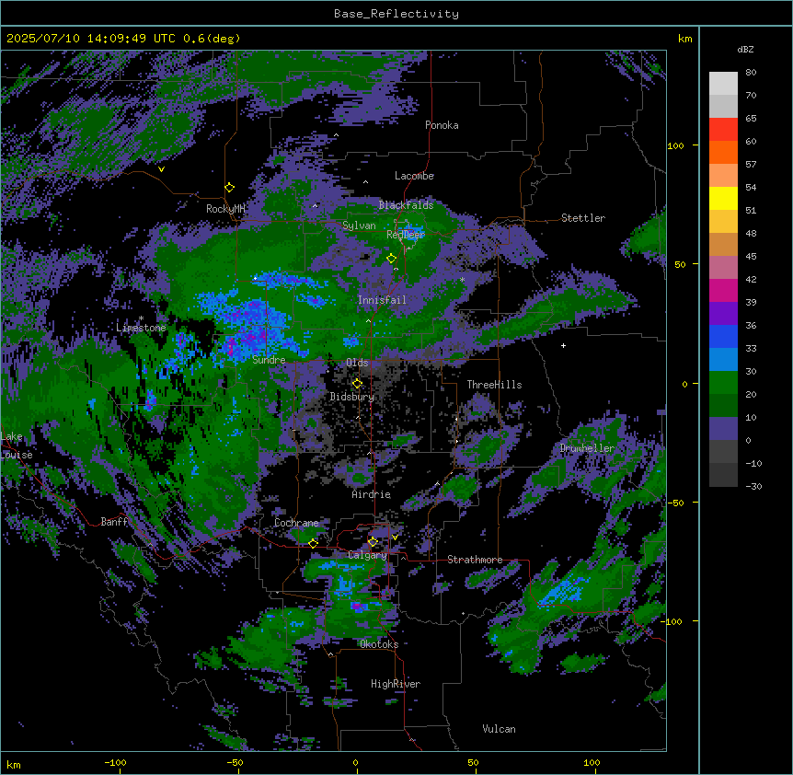This screenshot has width=793, height=775.
Task: Select the orange 60-57 dBZ legend swatch
Action: pos(723,152)
